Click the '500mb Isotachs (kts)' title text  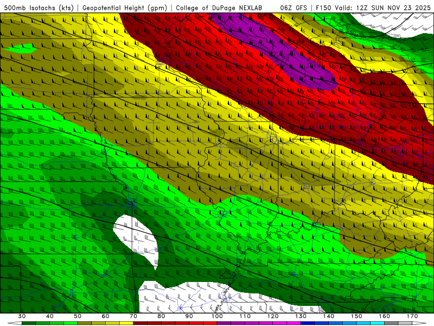tap(39, 8)
